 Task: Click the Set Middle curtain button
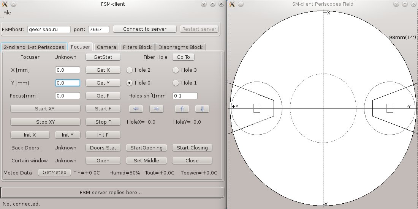tap(146, 160)
